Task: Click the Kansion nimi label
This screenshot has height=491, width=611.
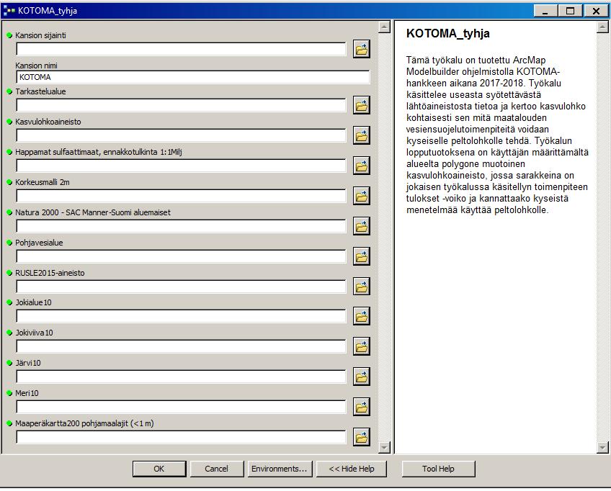Action: coord(36,66)
